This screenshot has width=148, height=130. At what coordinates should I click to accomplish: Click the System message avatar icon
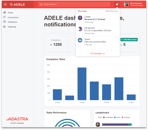point(80,40)
